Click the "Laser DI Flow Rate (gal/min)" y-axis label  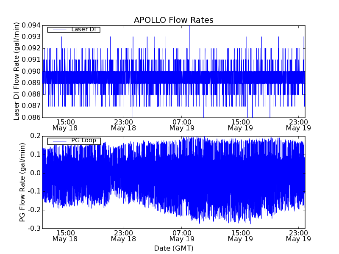(17, 71)
